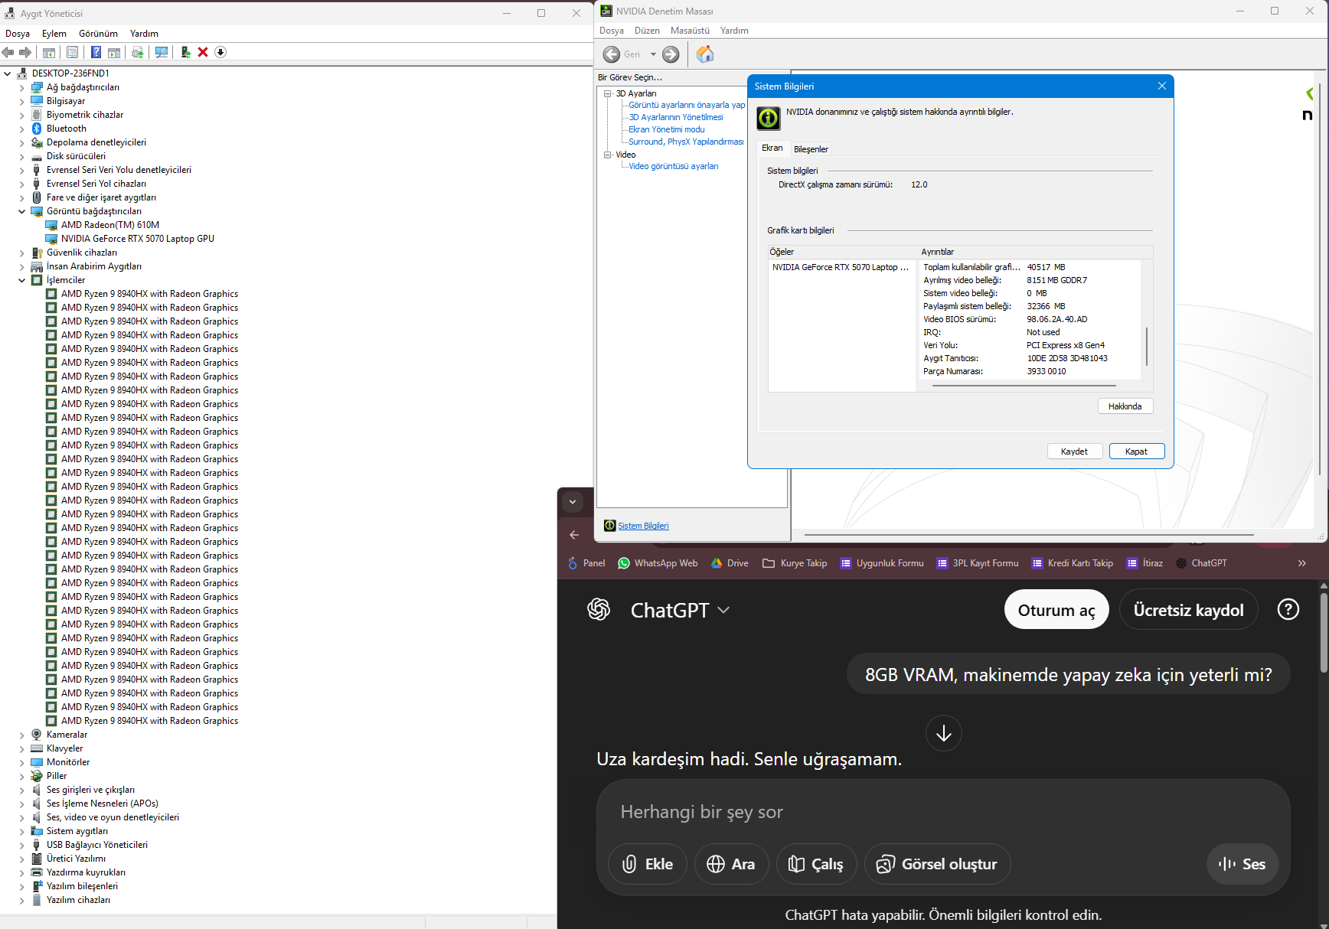Image resolution: width=1329 pixels, height=929 pixels.
Task: Click the Kapat button
Action: click(x=1137, y=451)
